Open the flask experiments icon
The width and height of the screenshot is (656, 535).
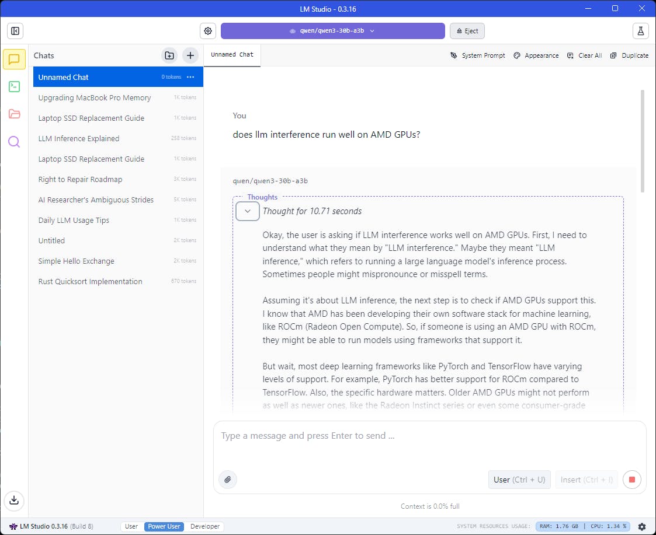click(641, 31)
